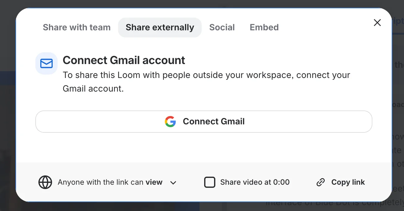Click the envelope symbol inside the blue circle
Screen dimensions: 404x211
coord(46,63)
